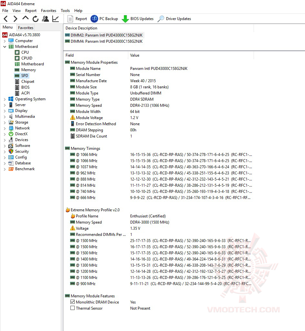This screenshot has width=305, height=331.
Task: Click the Devices category icon
Action: point(11,140)
